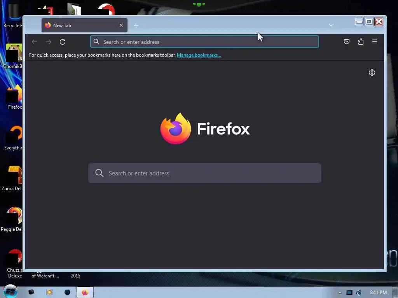
Task: Open the display tray icon
Action: 349,293
